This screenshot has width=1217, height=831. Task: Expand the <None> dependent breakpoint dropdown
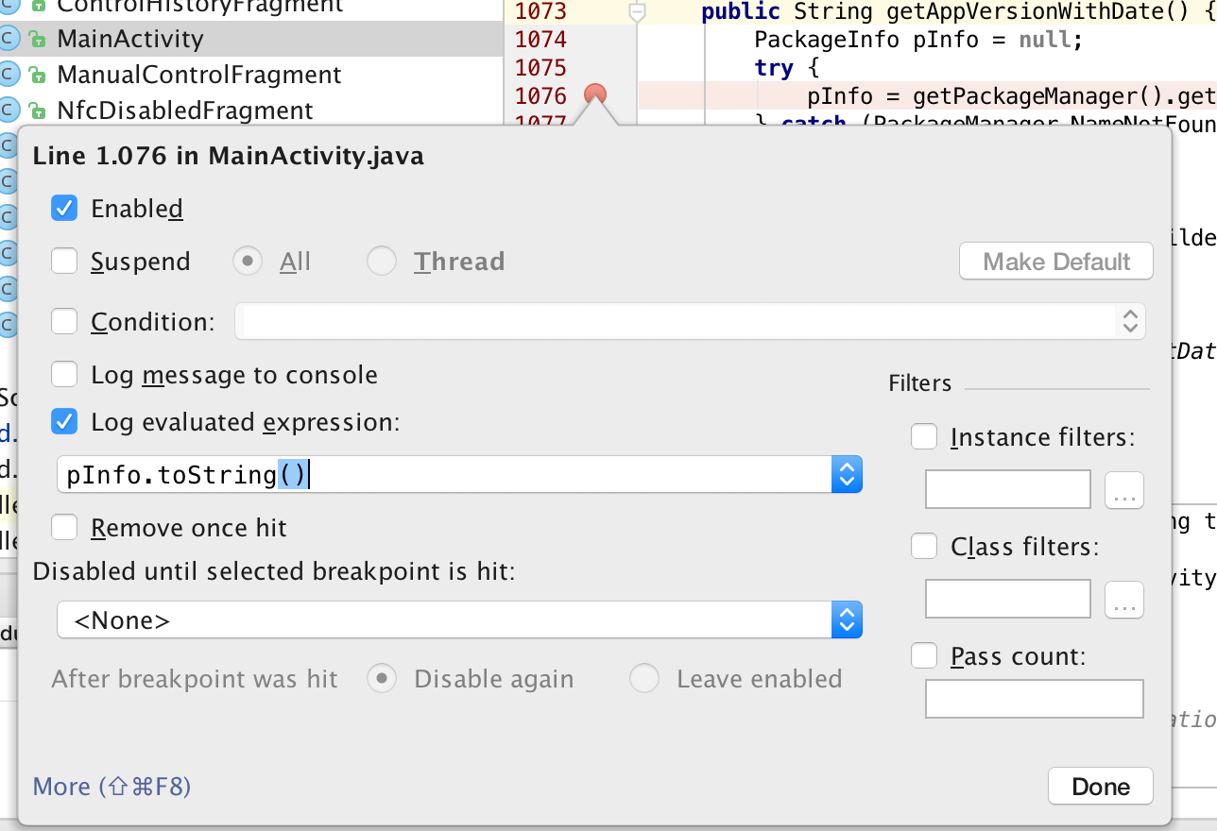click(847, 619)
